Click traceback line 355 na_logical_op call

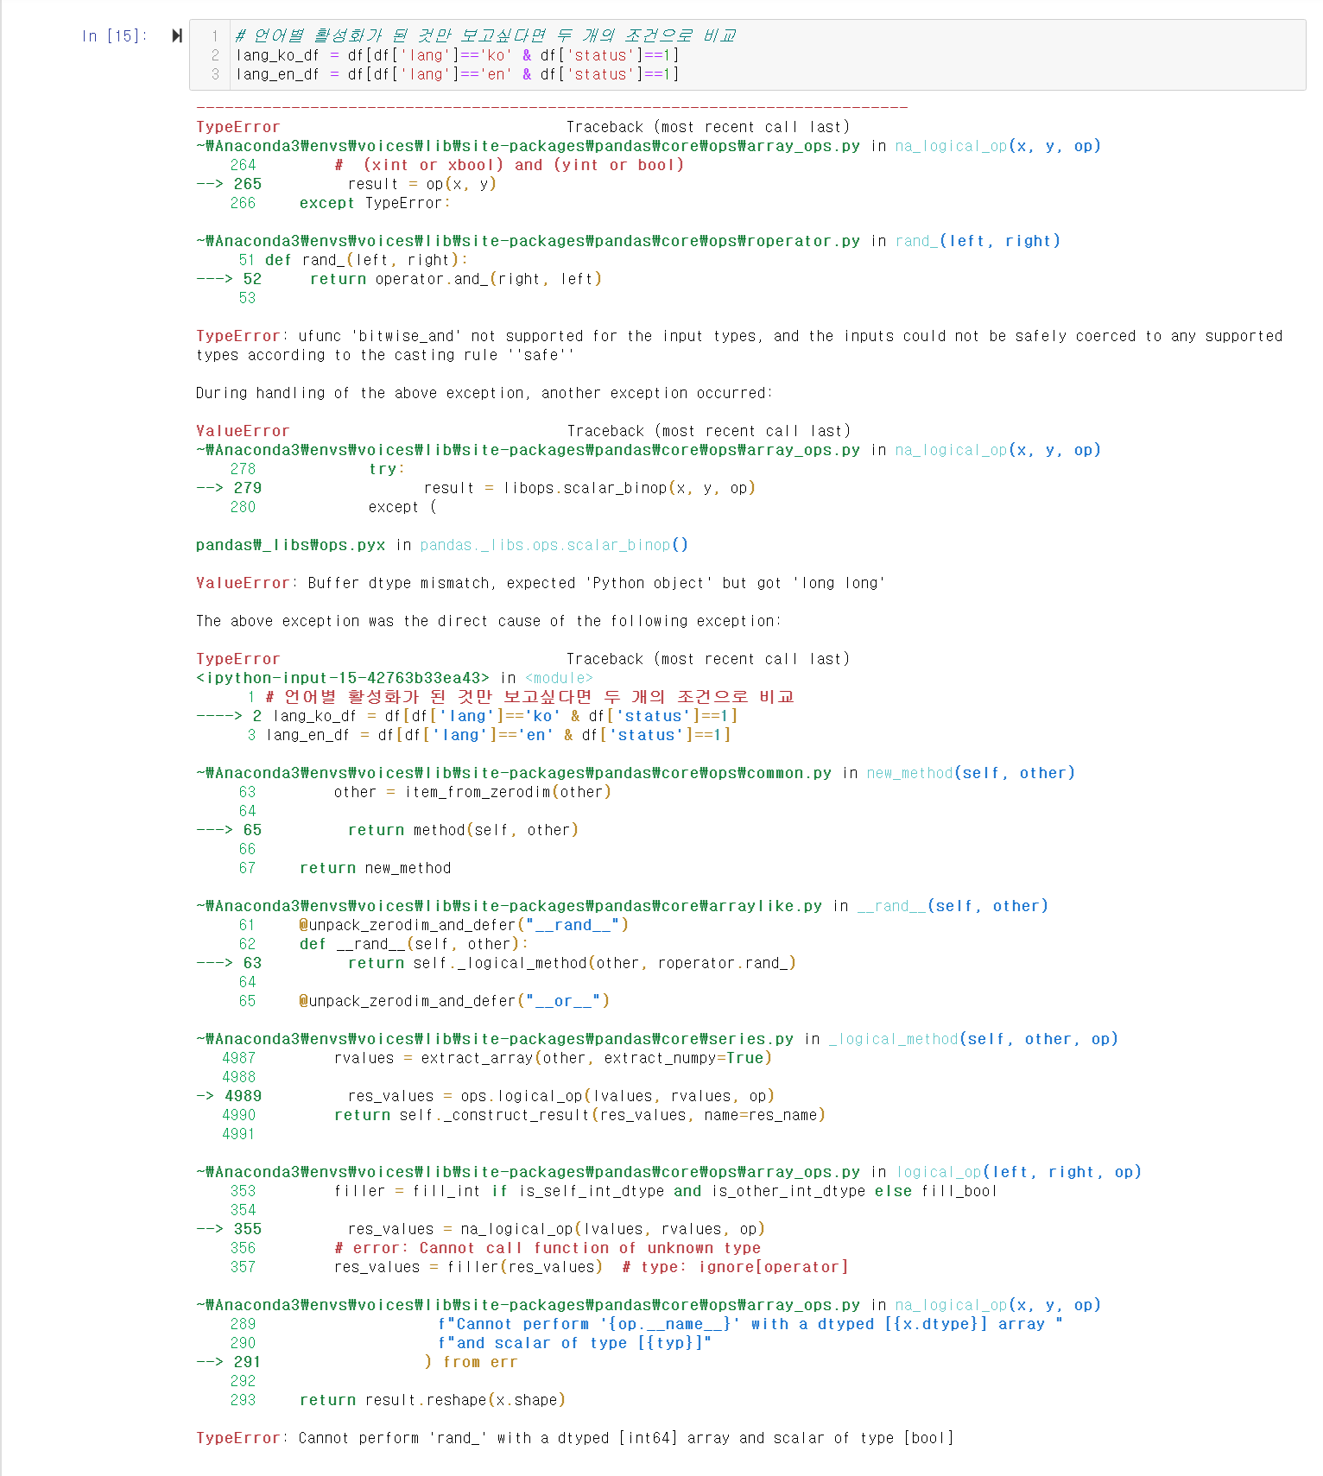pos(480,1229)
